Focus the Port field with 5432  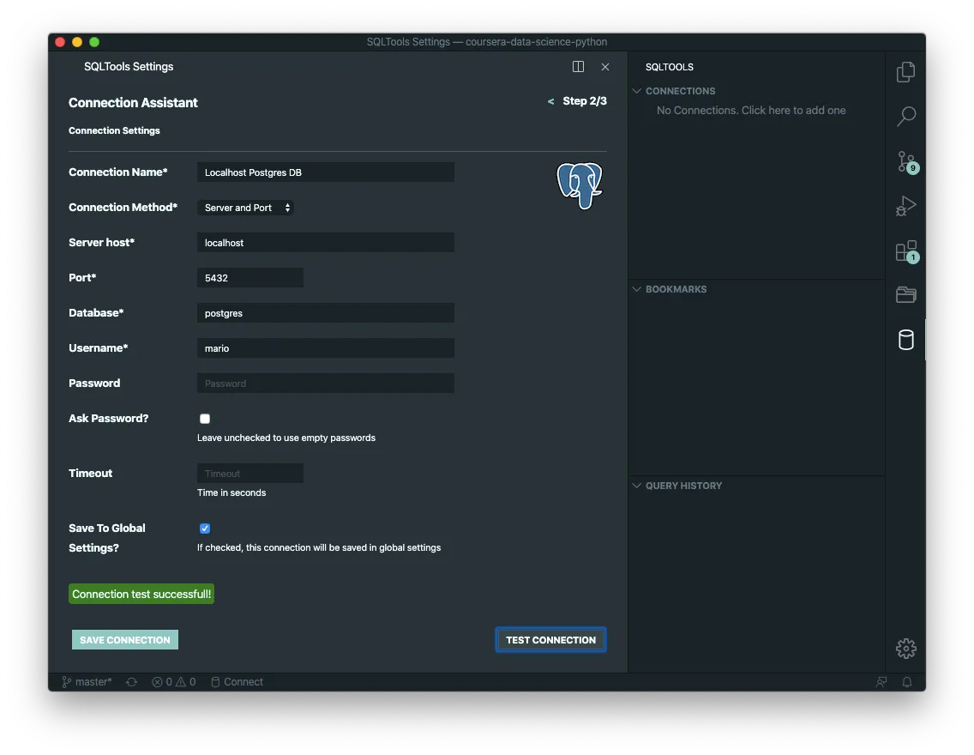coord(250,278)
